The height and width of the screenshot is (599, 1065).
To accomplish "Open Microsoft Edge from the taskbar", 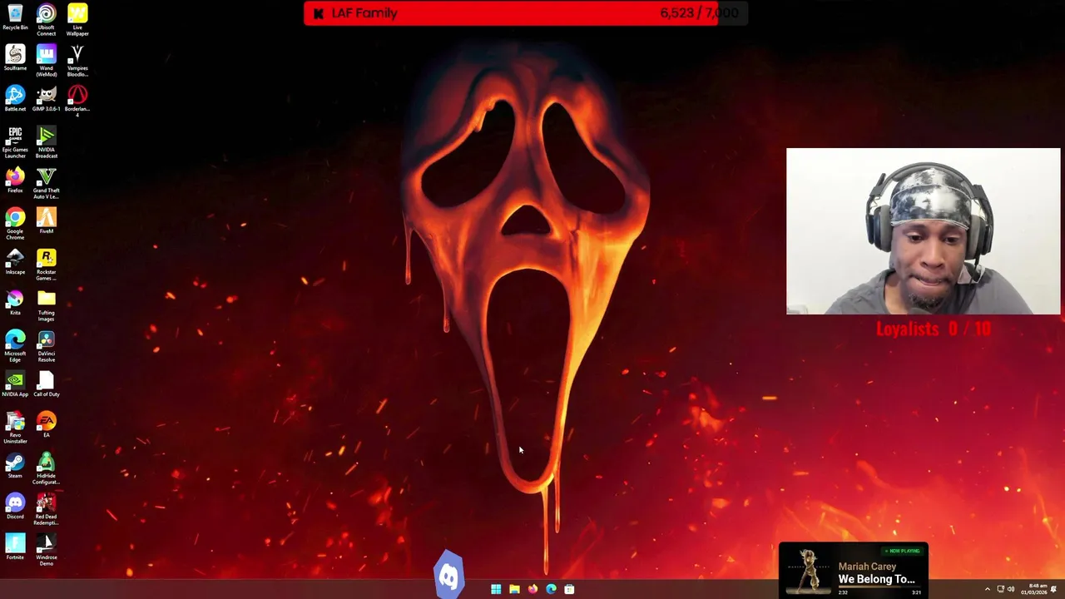I will point(551,589).
